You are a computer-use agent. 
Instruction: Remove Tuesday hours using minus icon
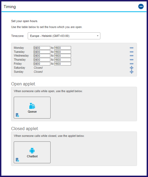[x=132, y=52]
